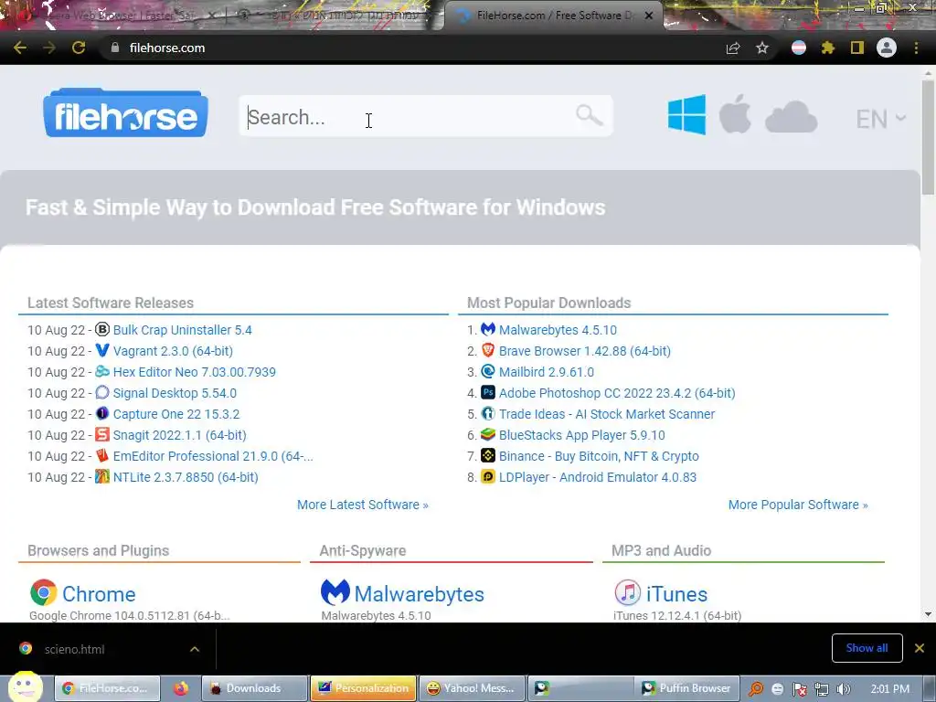Click the striped extension icon in toolbar
This screenshot has height=702, width=936.
tap(798, 48)
